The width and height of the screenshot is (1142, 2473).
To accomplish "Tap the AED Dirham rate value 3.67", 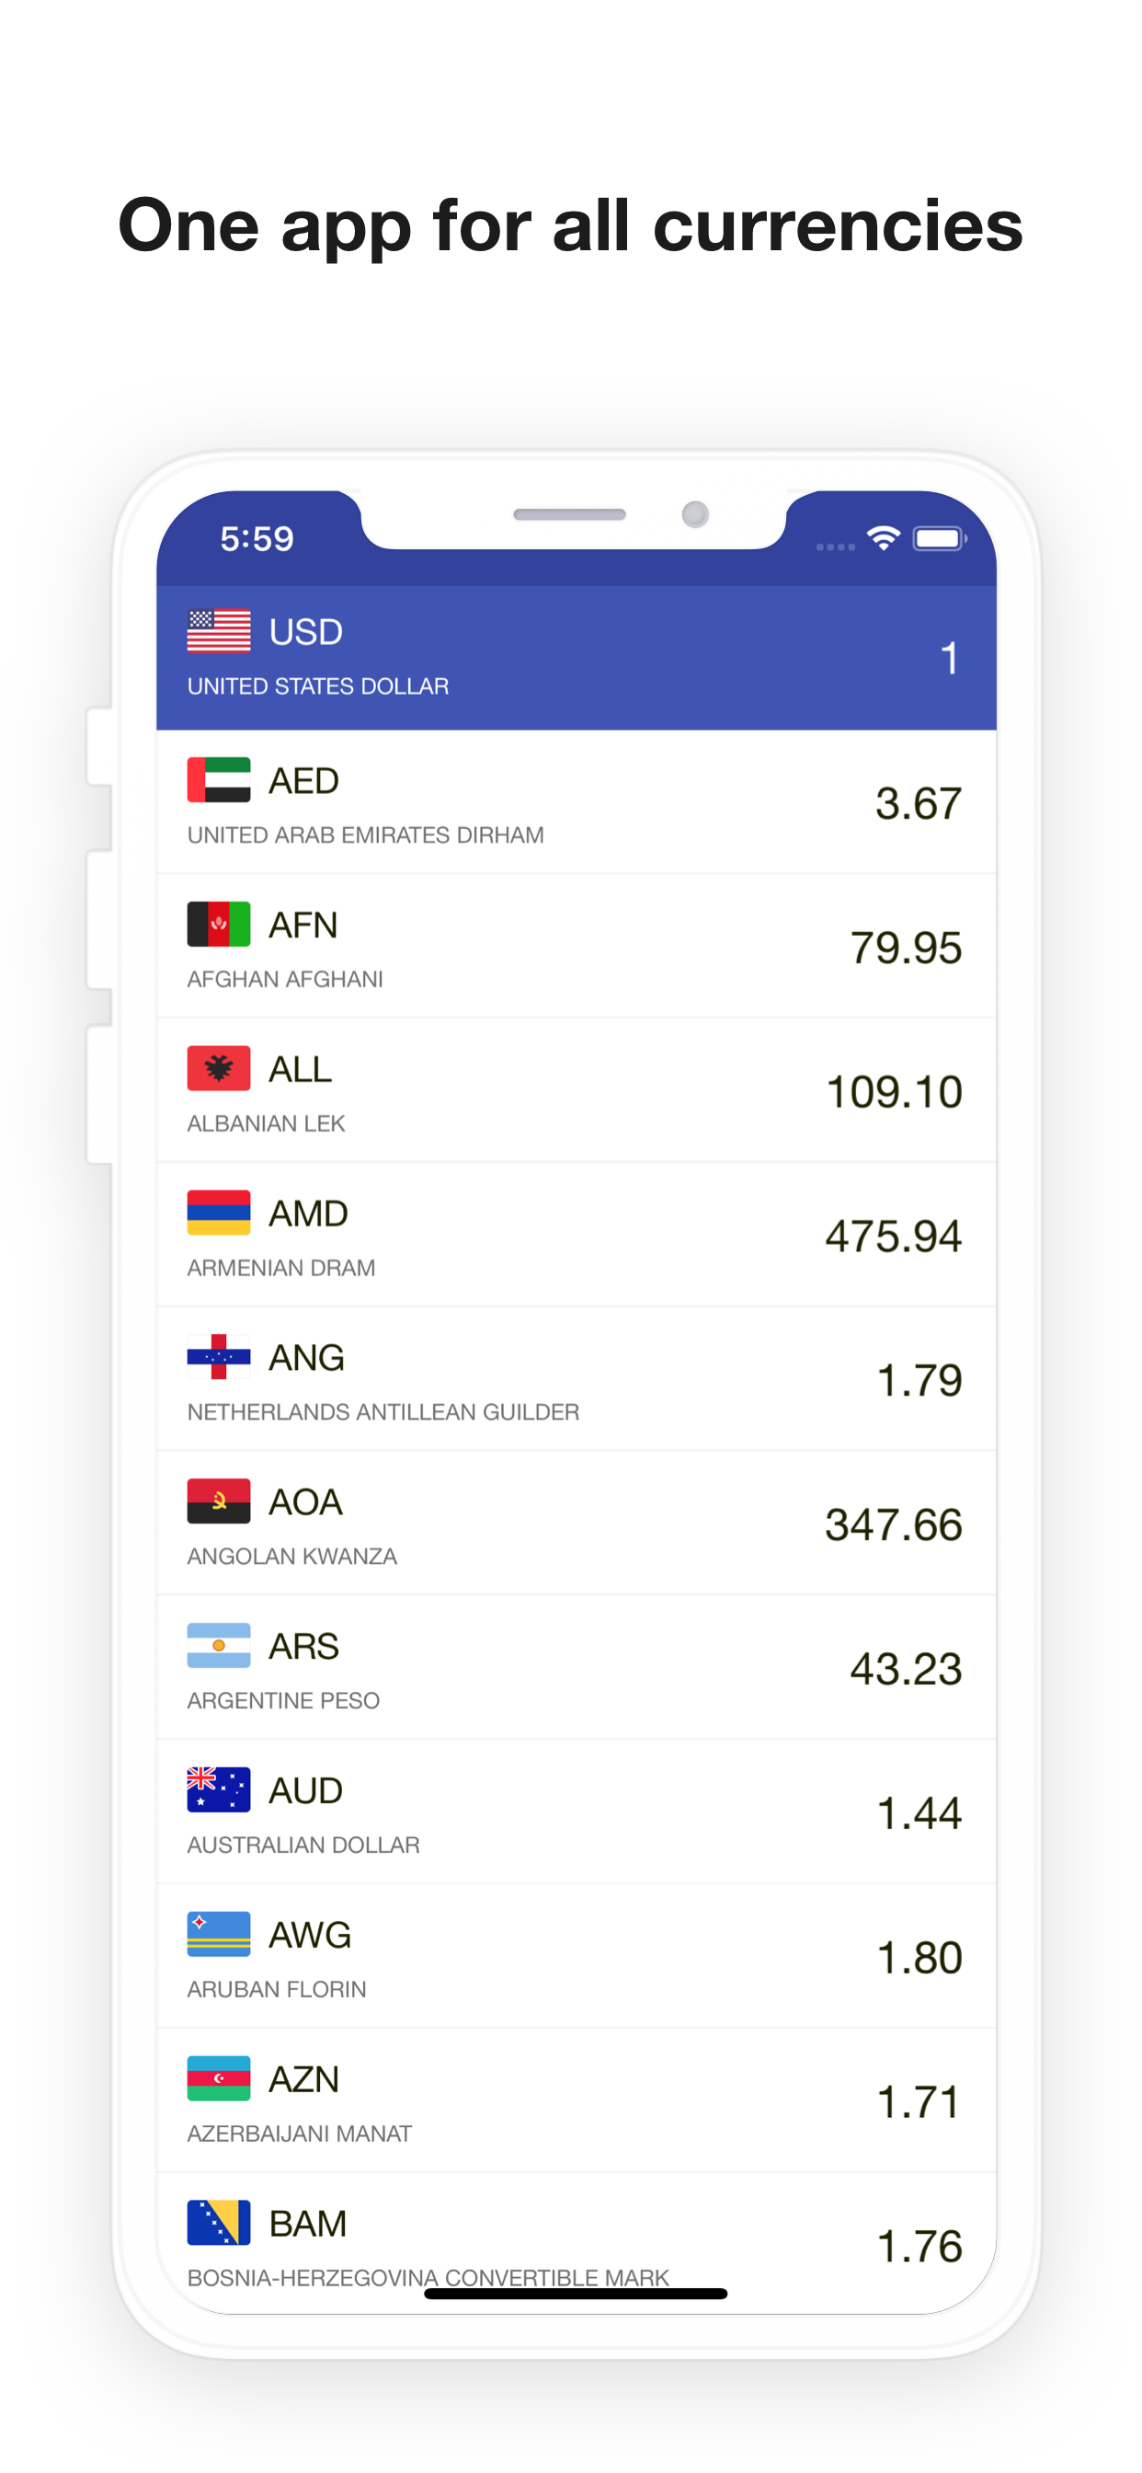I will pyautogui.click(x=918, y=802).
